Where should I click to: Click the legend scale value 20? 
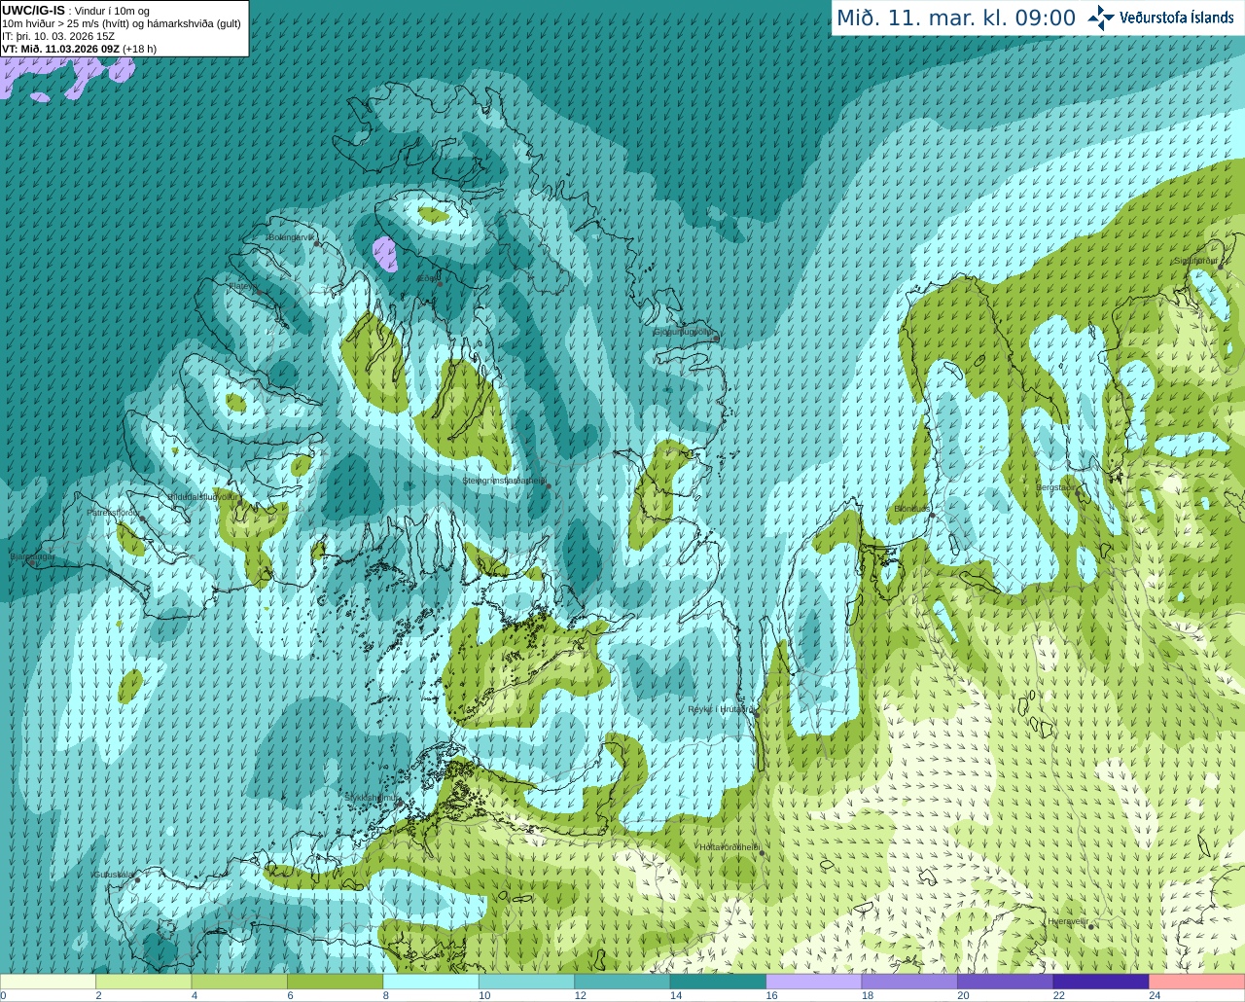(x=963, y=995)
